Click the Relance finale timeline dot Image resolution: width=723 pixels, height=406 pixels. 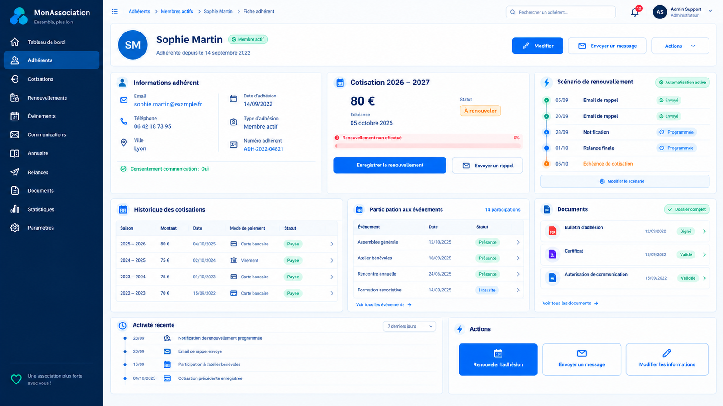coord(546,148)
